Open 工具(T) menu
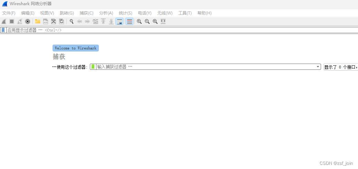The width and height of the screenshot is (358, 169). click(185, 13)
